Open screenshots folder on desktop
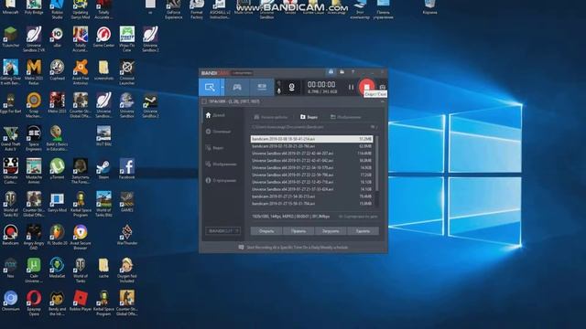Image resolution: width=586 pixels, height=329 pixels. pos(103,70)
